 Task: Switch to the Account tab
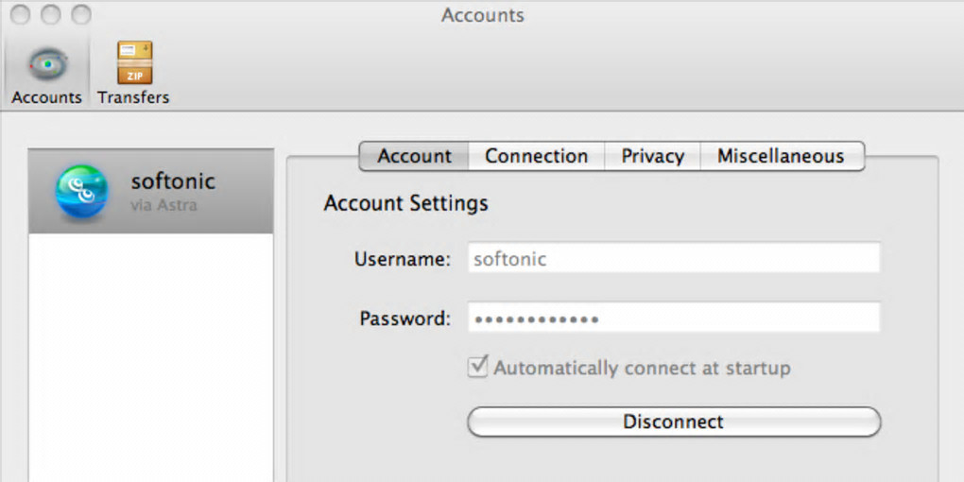tap(414, 157)
